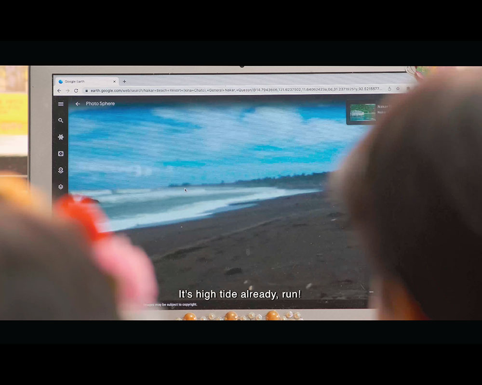This screenshot has width=482, height=385.
Task: View site info via the padlock icon
Action: tap(86, 90)
